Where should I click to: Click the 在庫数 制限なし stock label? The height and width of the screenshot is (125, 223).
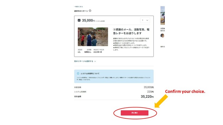(x=88, y=51)
